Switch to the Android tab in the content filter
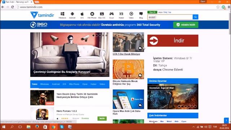This screenshot has height=130, width=231. (56, 84)
